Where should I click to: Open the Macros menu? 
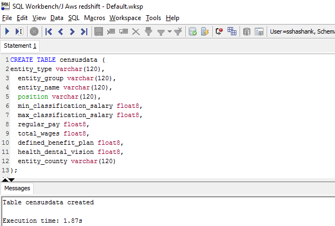point(94,18)
